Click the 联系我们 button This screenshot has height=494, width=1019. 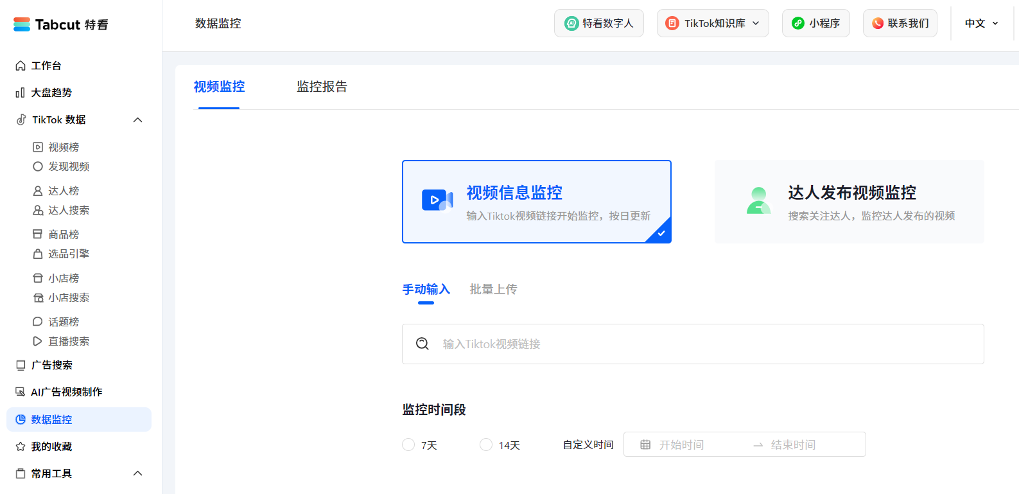[900, 23]
